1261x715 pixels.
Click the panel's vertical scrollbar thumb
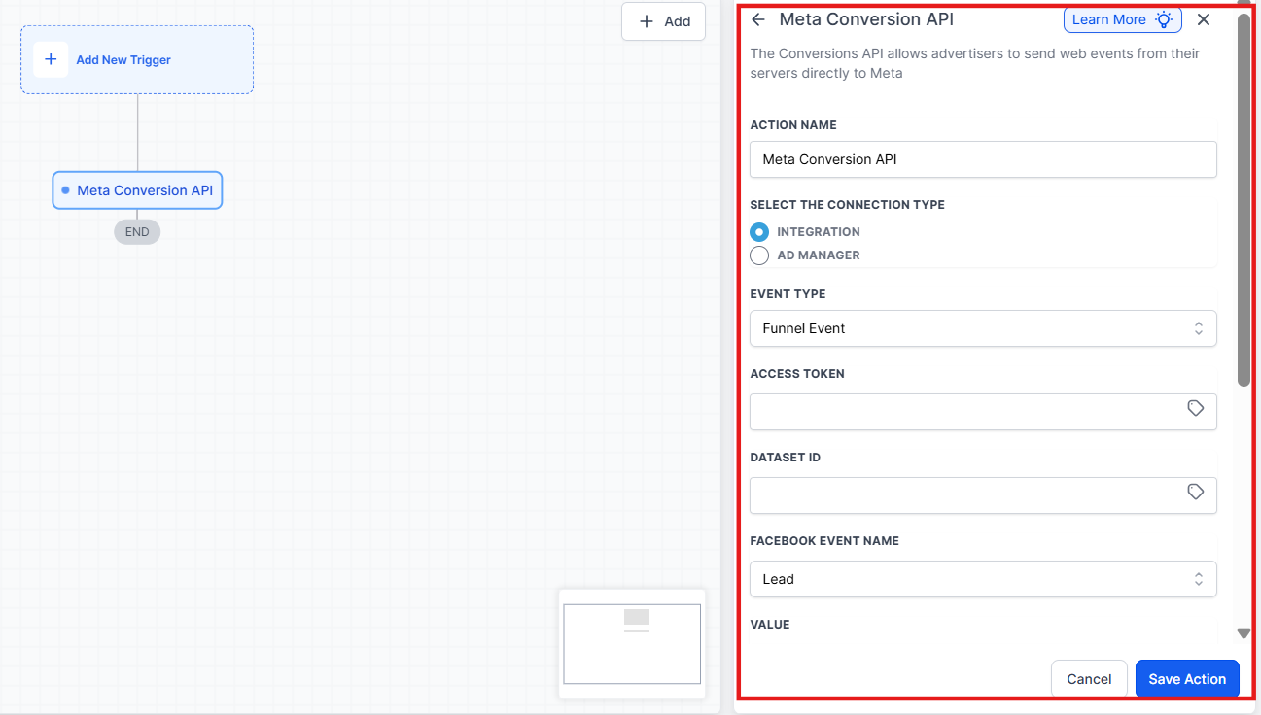tap(1243, 199)
